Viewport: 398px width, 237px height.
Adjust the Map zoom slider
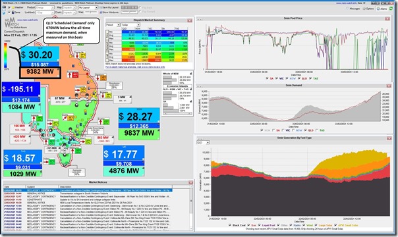(x=91, y=12)
